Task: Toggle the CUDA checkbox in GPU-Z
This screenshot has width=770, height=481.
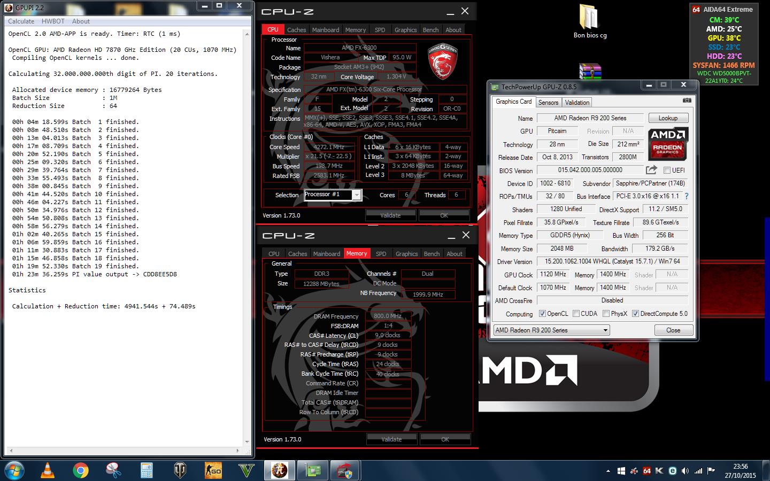Action: (576, 314)
